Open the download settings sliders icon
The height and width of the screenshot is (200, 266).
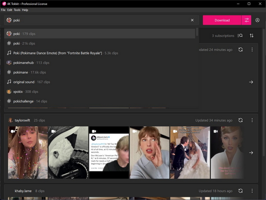[x=246, y=20]
